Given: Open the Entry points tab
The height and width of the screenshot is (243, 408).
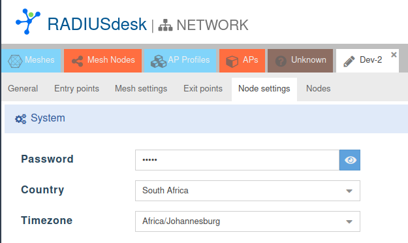Looking at the screenshot, I should tap(77, 89).
